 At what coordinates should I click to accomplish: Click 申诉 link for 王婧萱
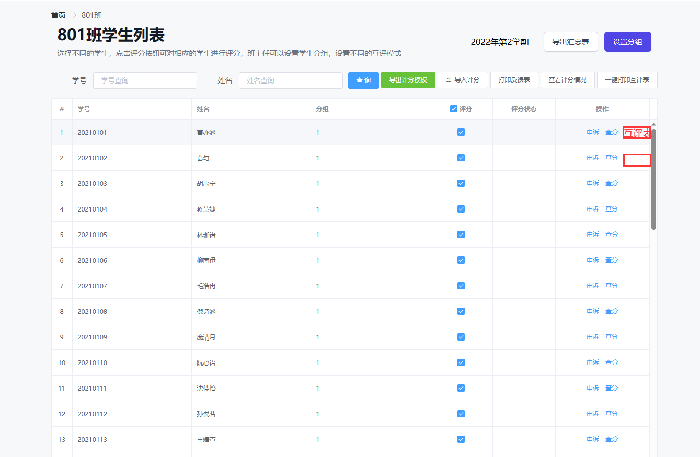coord(593,439)
